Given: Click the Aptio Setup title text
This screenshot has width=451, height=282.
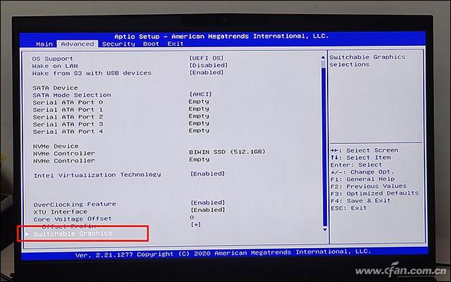Looking at the screenshot, I should [x=221, y=36].
